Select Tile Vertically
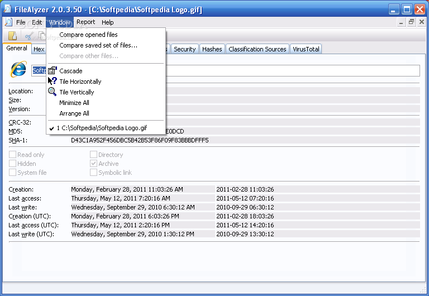 pos(106,92)
